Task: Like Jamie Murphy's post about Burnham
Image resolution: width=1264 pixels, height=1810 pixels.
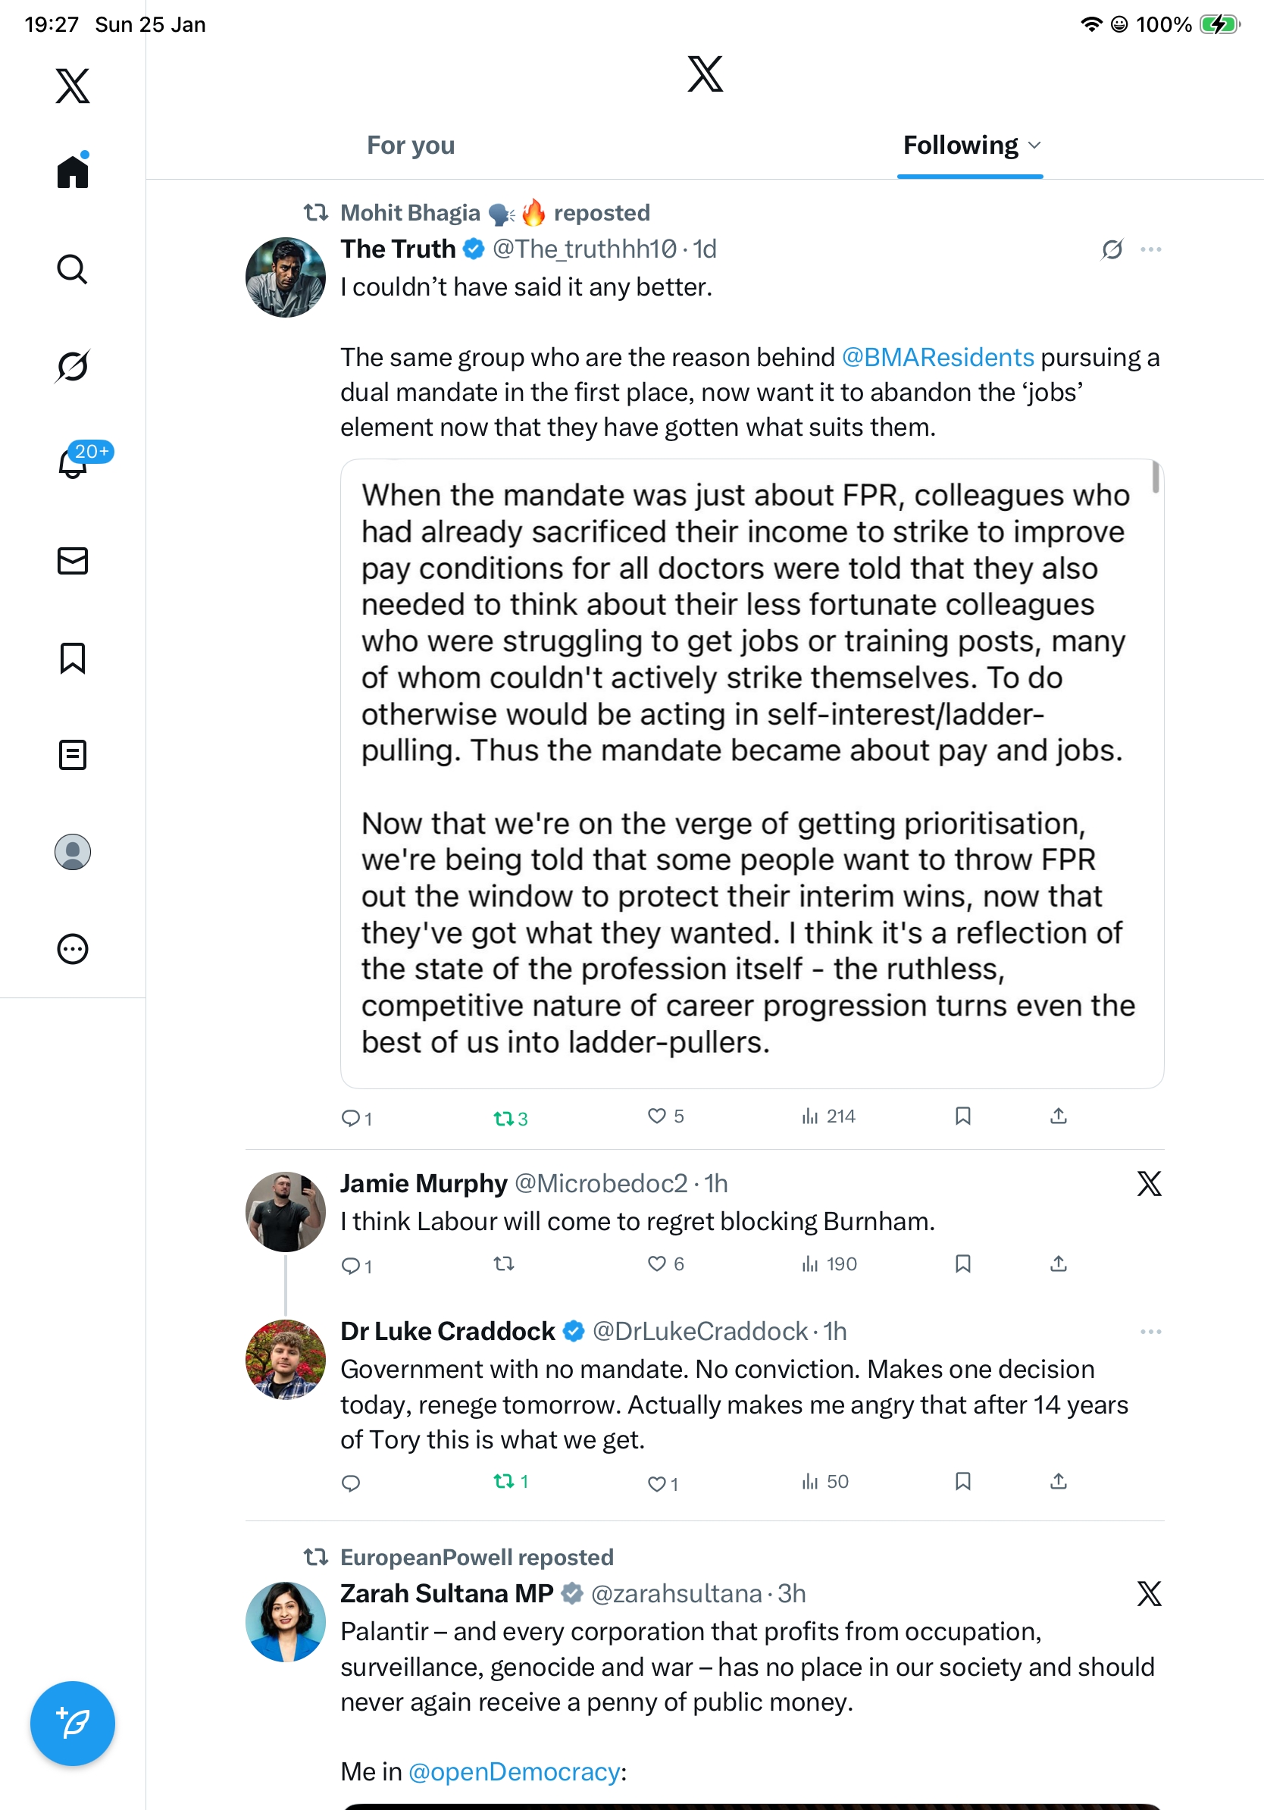Action: point(656,1264)
